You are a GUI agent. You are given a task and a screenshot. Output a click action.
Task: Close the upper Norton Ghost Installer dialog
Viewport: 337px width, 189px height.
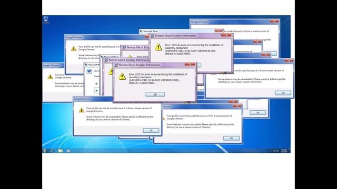[x=226, y=35]
